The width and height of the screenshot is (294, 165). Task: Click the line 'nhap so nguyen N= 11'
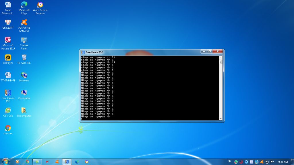point(98,62)
